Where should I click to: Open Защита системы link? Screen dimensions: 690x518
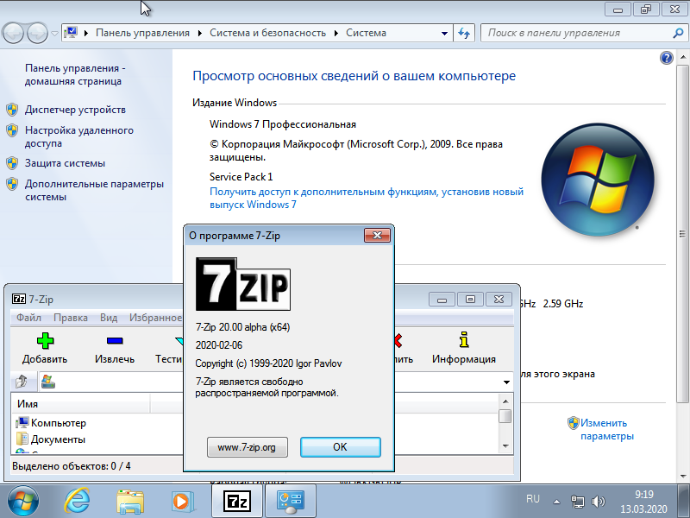pyautogui.click(x=66, y=163)
